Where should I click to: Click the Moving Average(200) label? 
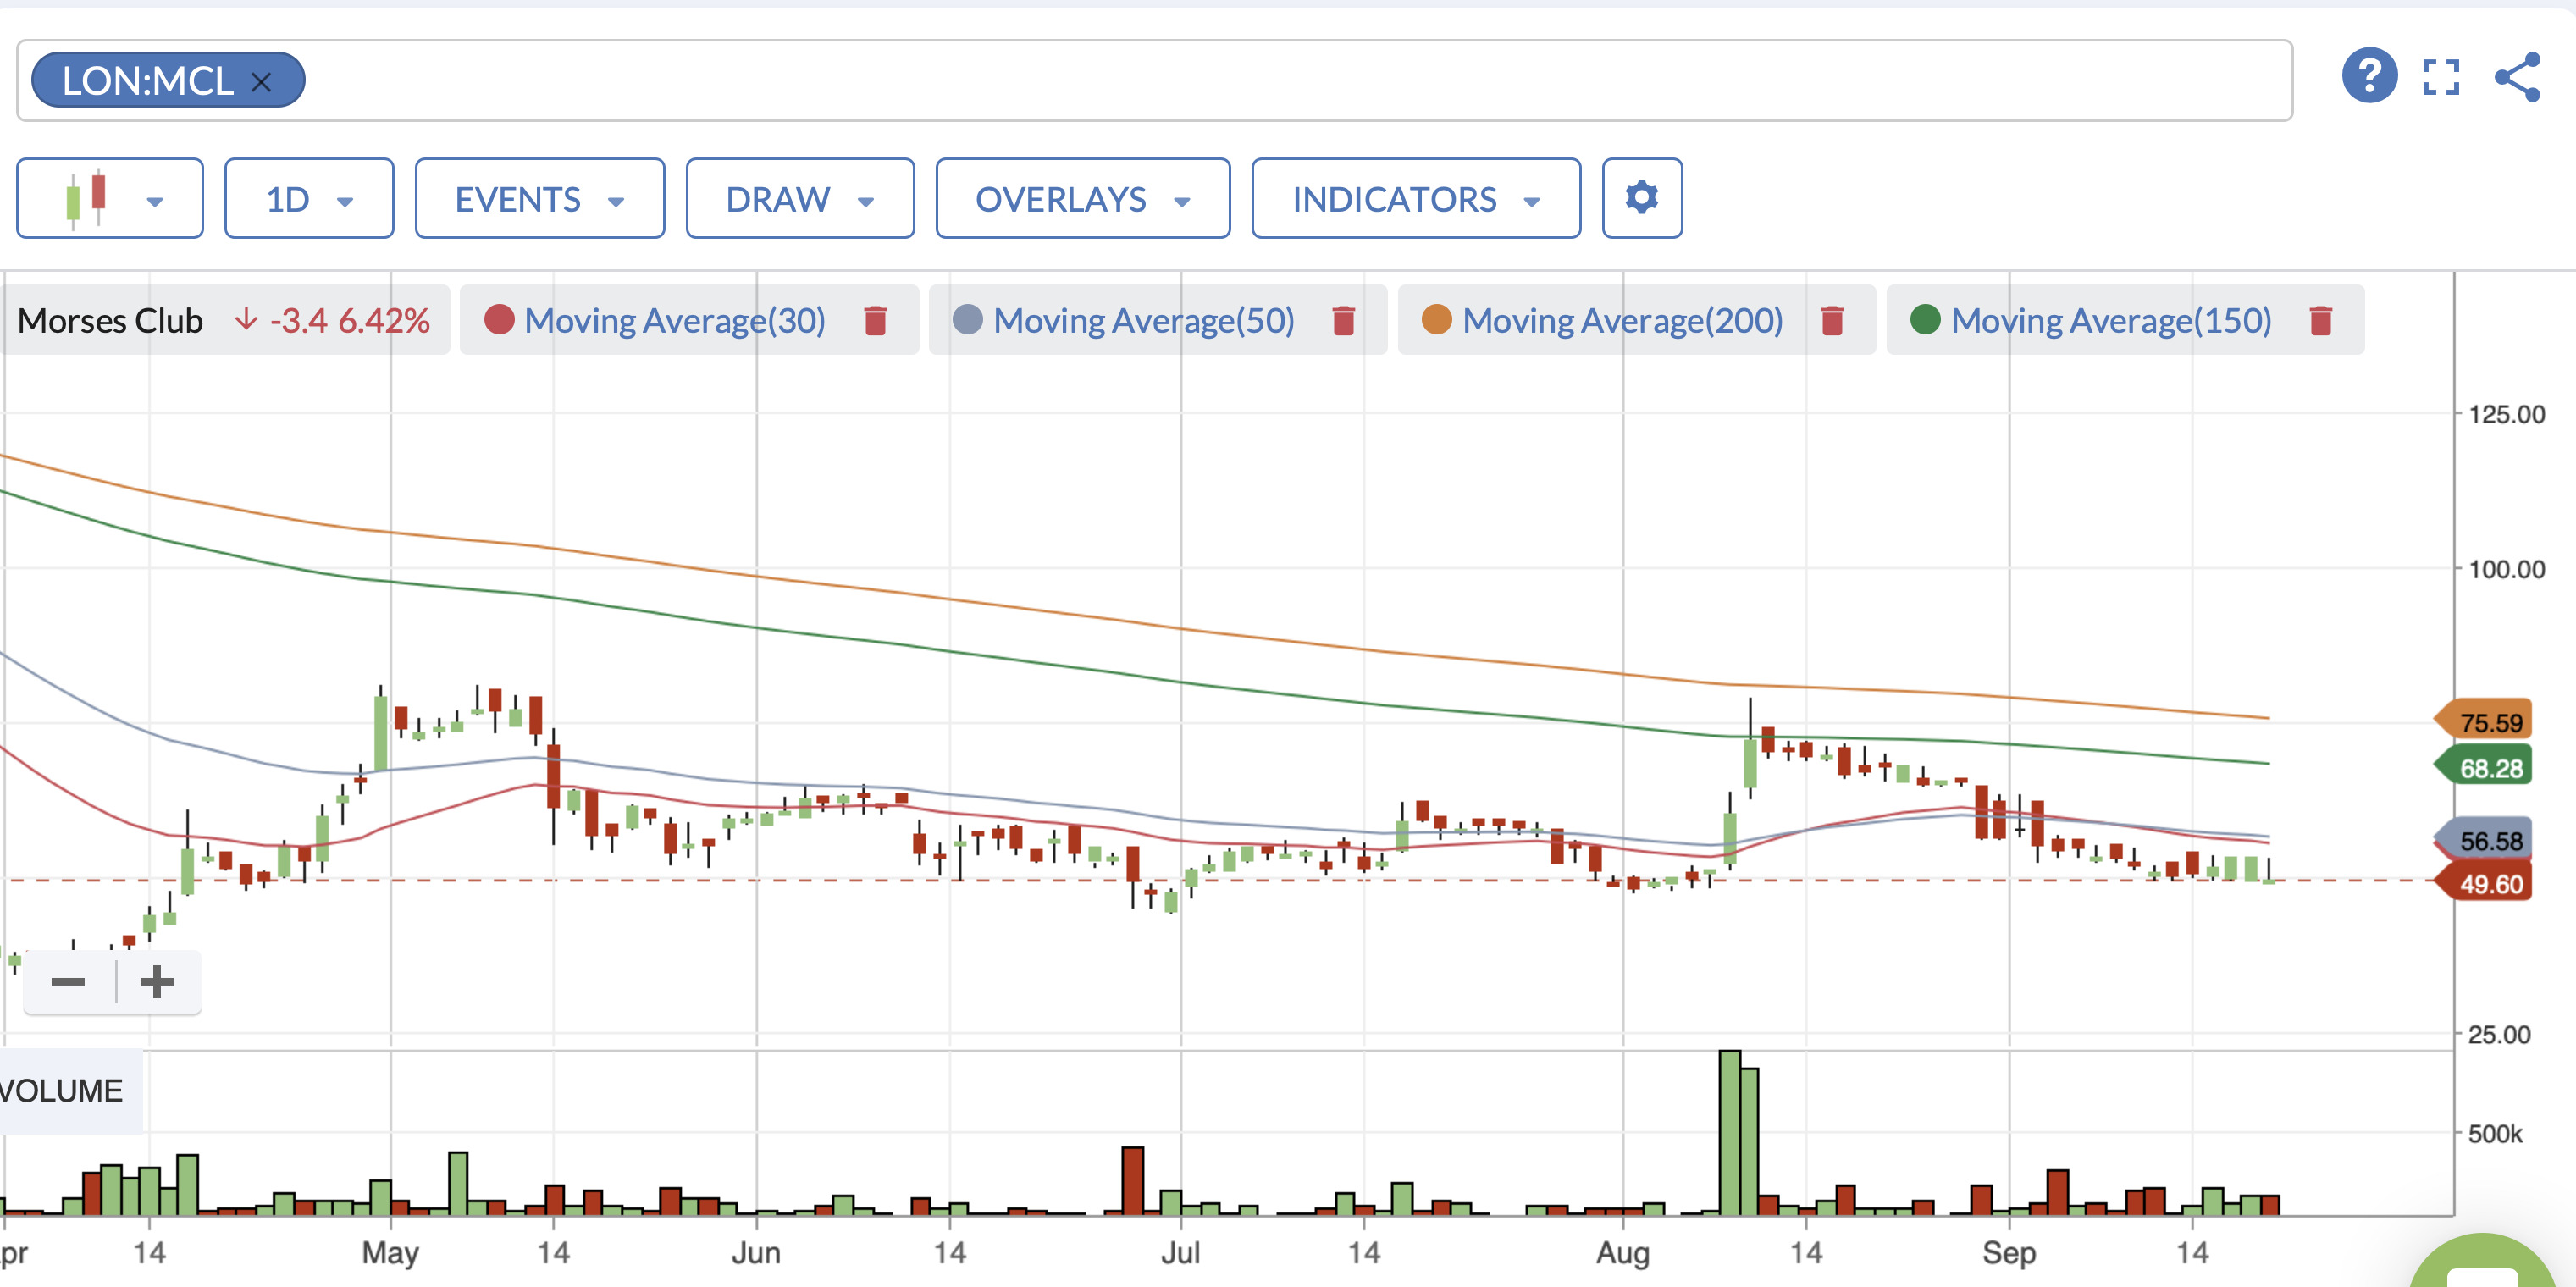[x=1623, y=321]
